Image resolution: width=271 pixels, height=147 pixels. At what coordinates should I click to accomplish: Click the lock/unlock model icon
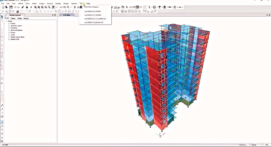click(x=27, y=7)
